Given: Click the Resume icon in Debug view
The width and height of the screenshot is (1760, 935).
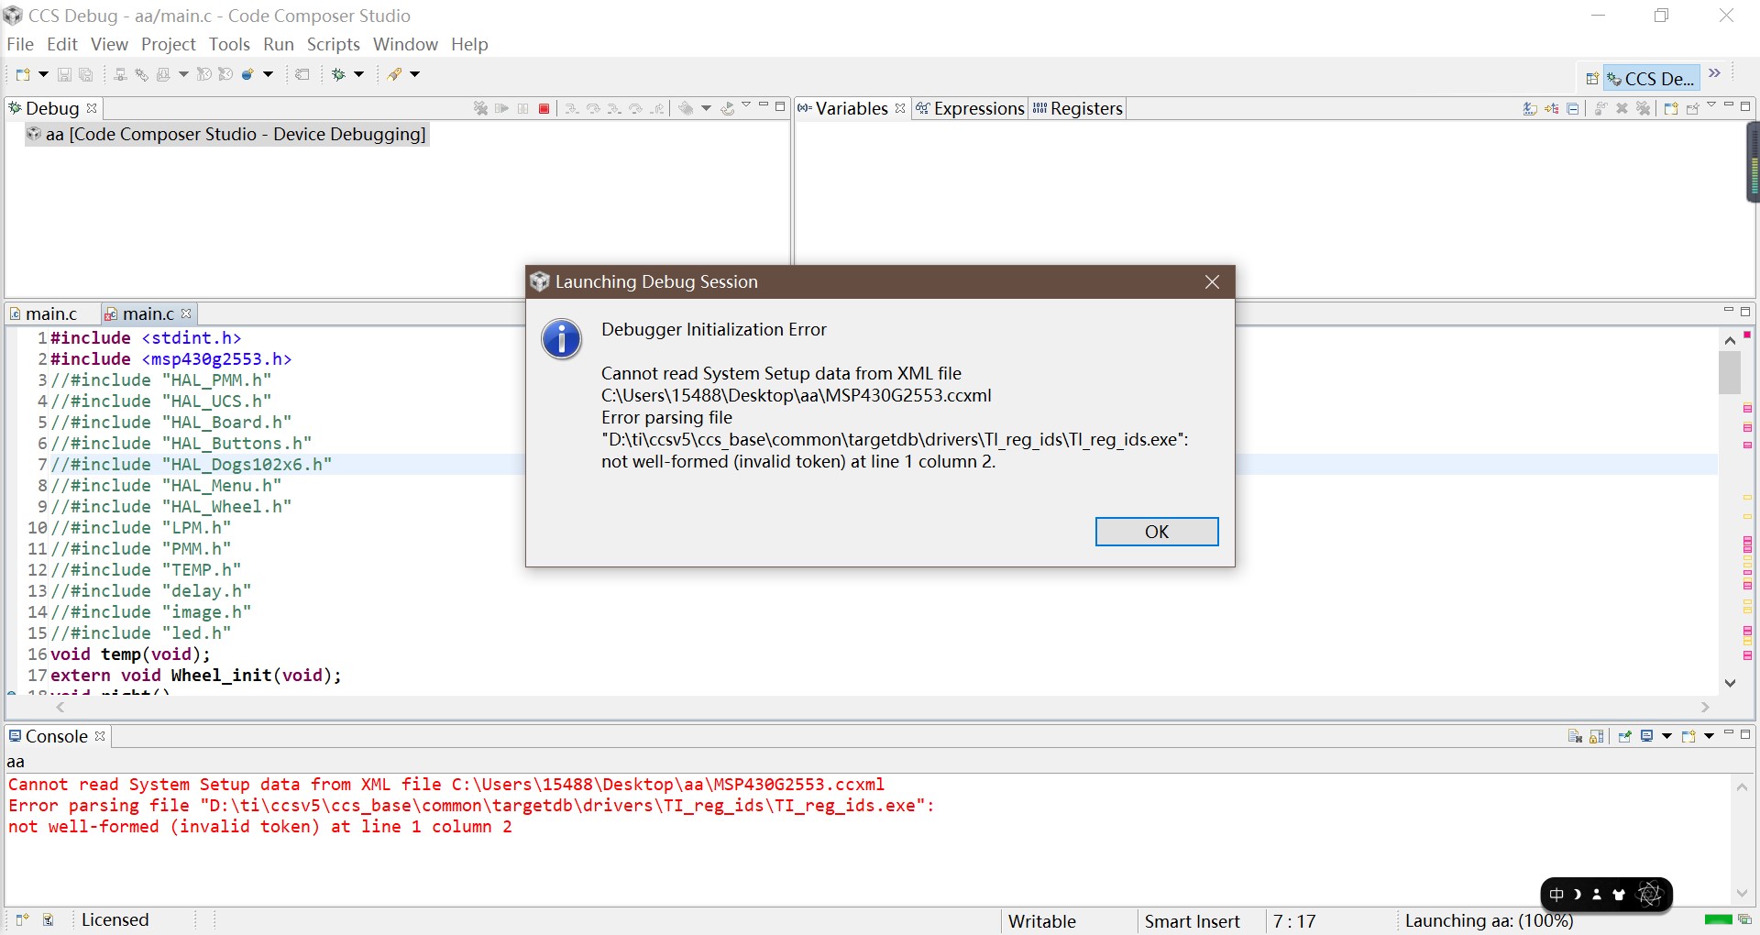Looking at the screenshot, I should [x=501, y=108].
